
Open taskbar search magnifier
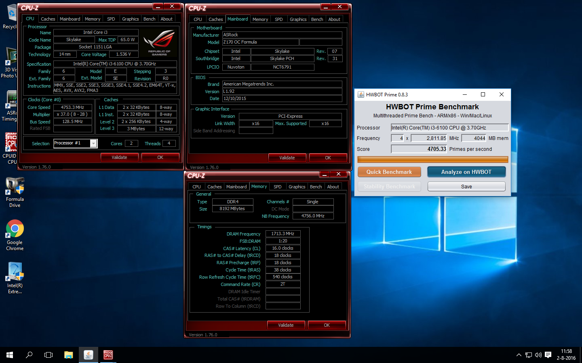(29, 355)
